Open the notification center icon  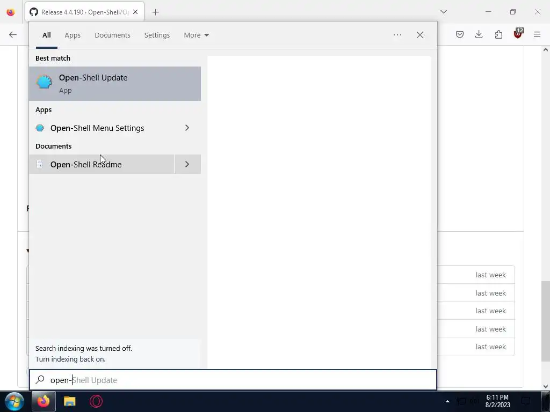click(525, 401)
